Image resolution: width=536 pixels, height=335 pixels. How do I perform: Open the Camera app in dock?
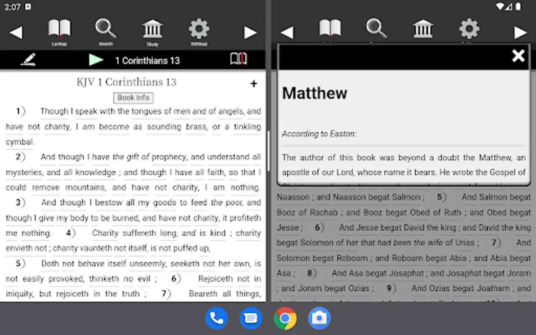pyautogui.click(x=319, y=318)
